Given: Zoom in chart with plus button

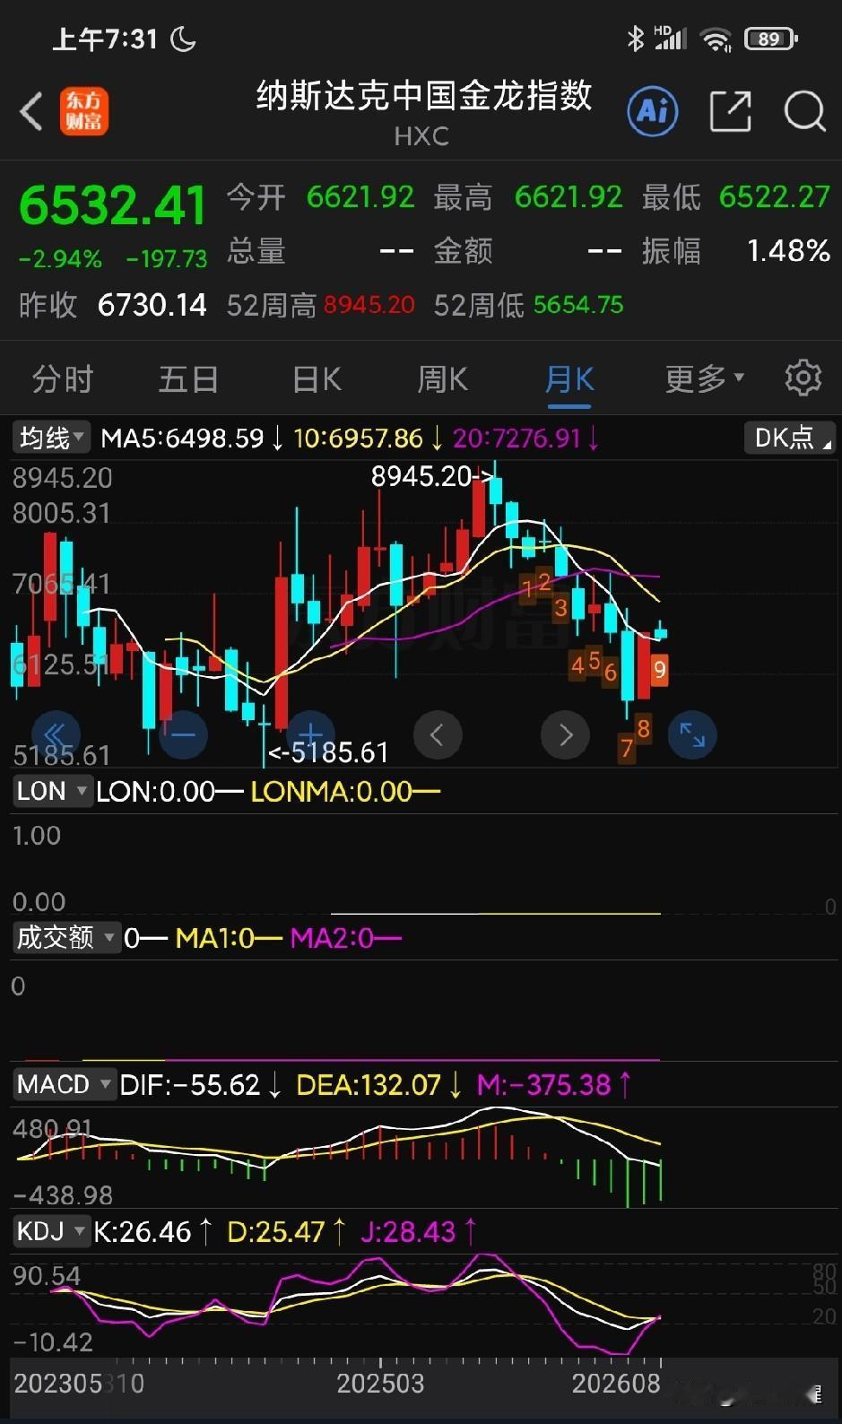Looking at the screenshot, I should (x=310, y=734).
